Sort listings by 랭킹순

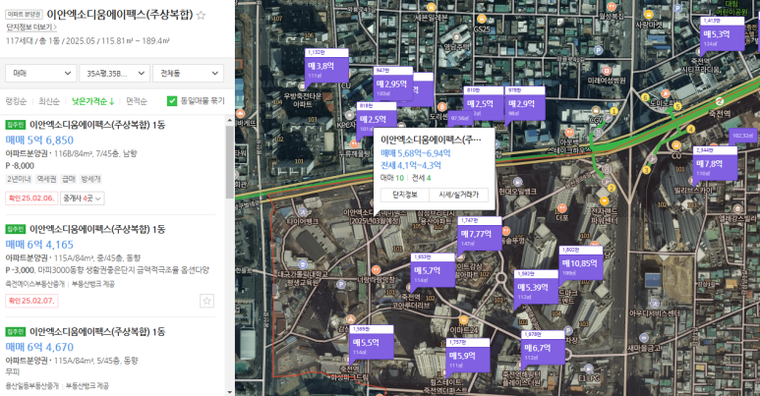coord(16,101)
